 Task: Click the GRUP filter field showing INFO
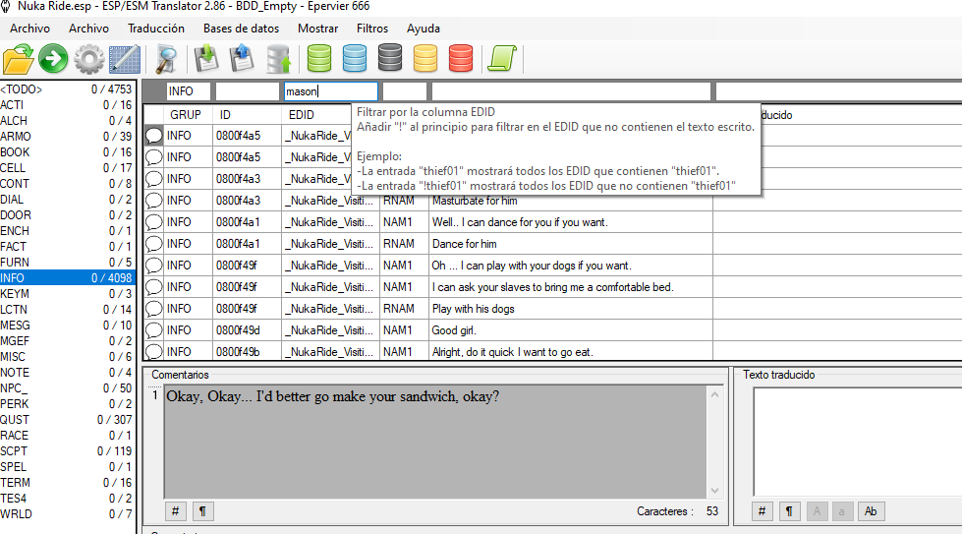tap(189, 91)
